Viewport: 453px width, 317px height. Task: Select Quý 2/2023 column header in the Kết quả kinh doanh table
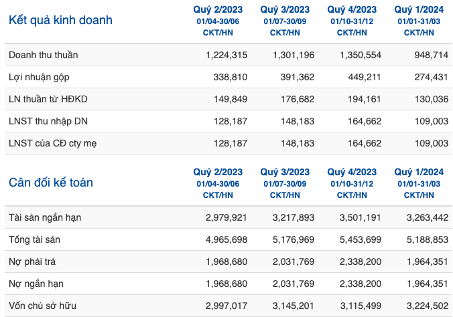point(218,9)
